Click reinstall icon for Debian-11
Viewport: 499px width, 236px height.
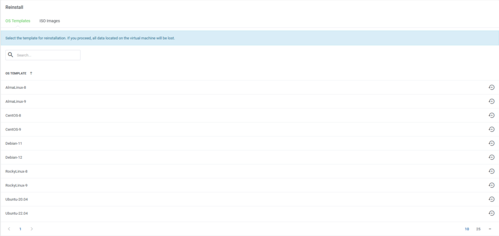491,143
